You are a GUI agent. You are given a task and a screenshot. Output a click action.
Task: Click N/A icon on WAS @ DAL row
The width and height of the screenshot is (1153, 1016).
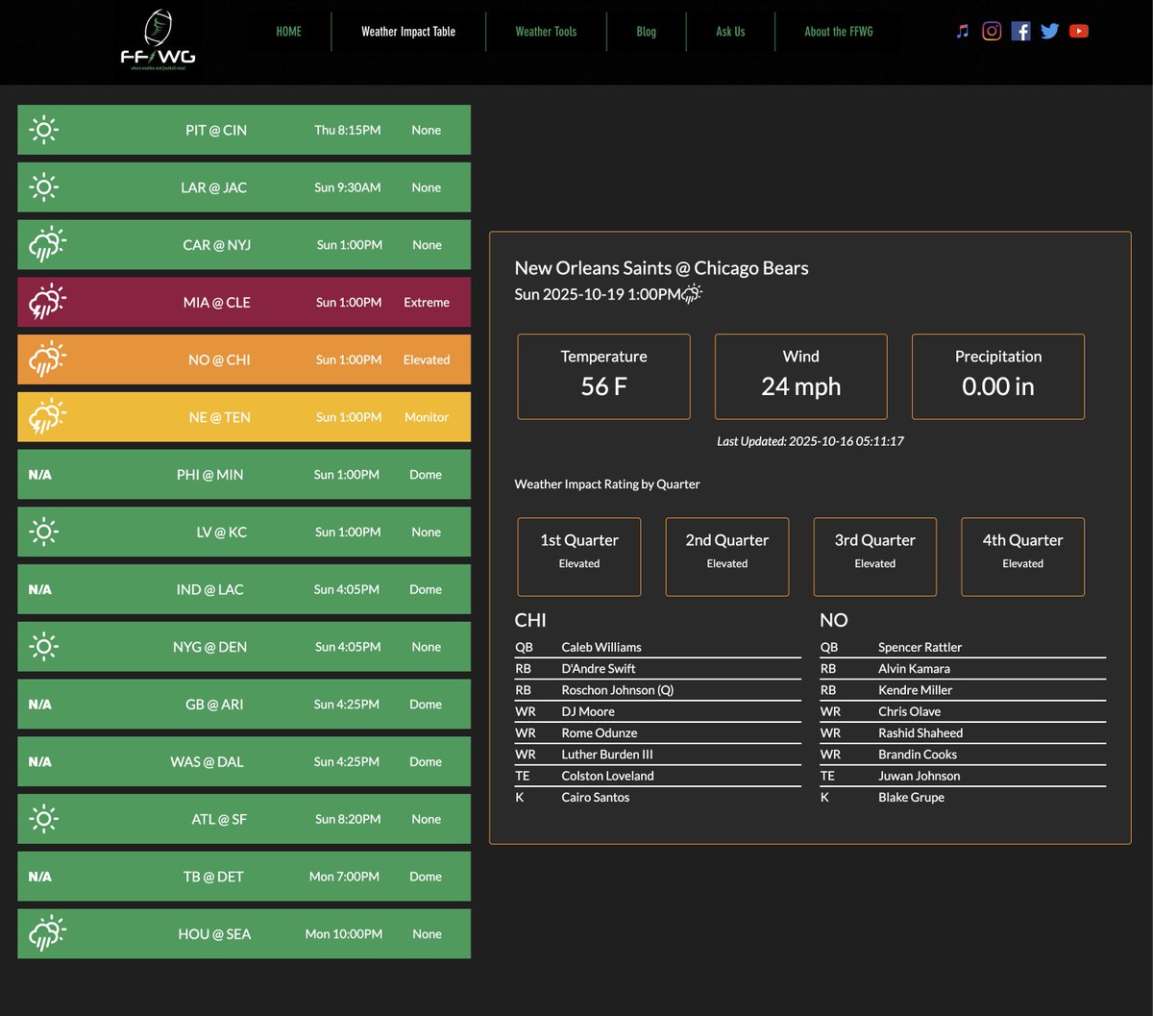point(40,761)
